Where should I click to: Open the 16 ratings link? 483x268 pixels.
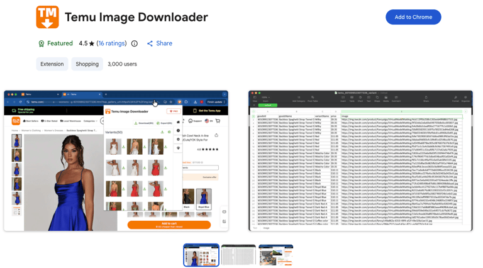click(111, 43)
